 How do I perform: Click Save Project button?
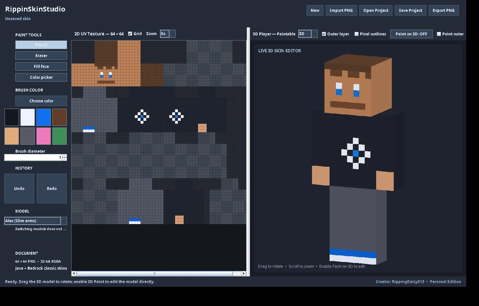(x=410, y=11)
